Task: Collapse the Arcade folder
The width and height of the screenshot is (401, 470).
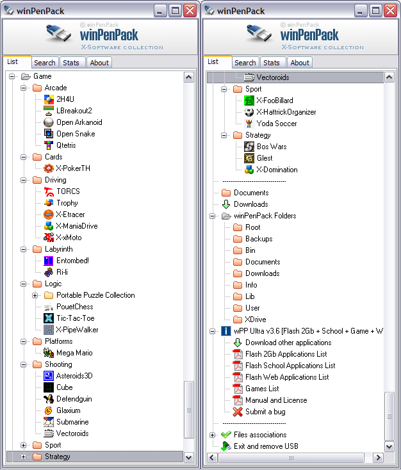Action: 24,88
